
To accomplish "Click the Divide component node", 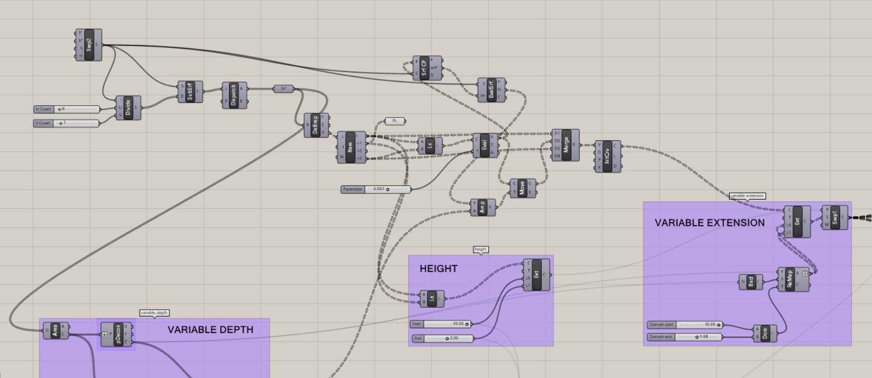I will [x=128, y=108].
